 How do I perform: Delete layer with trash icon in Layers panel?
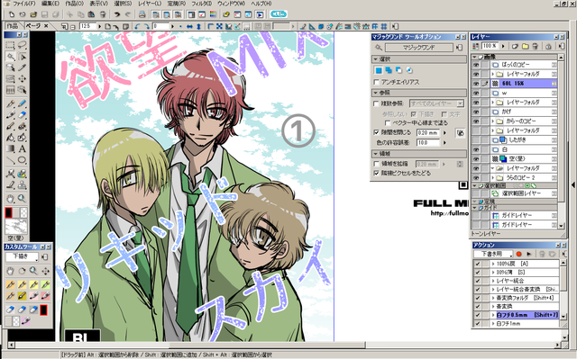[x=536, y=46]
